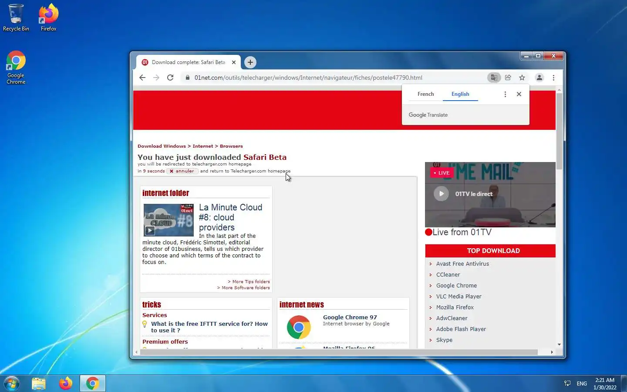
Task: Switch translation to French tab
Action: (x=425, y=94)
